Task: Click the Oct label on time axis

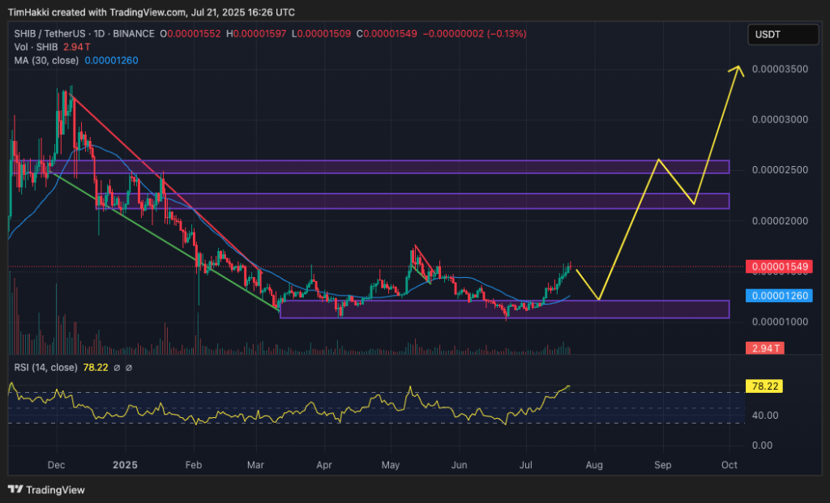Action: coord(729,465)
